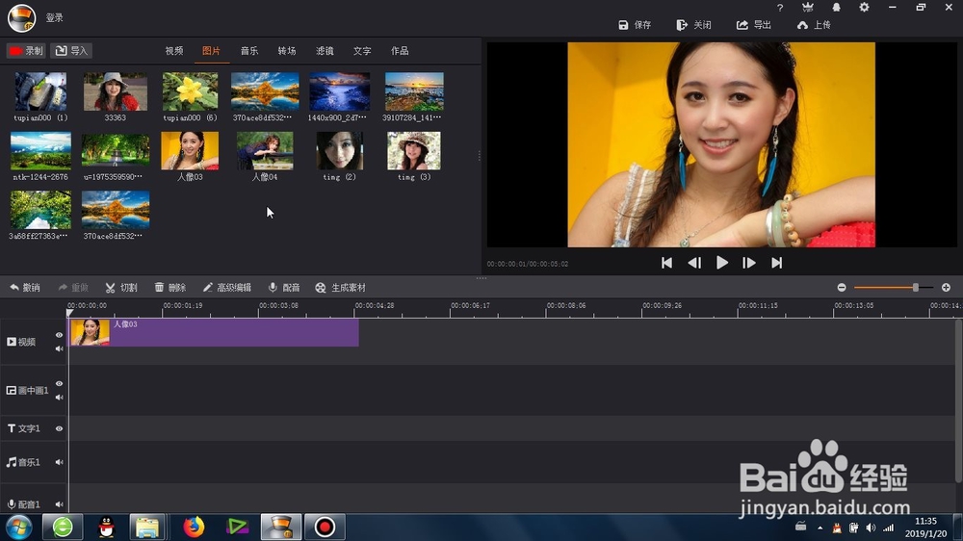Click the app logo avatar

(21, 17)
